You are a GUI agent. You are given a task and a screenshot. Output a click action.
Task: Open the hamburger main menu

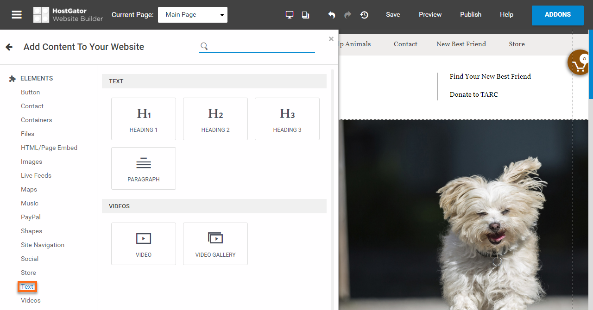pyautogui.click(x=17, y=15)
